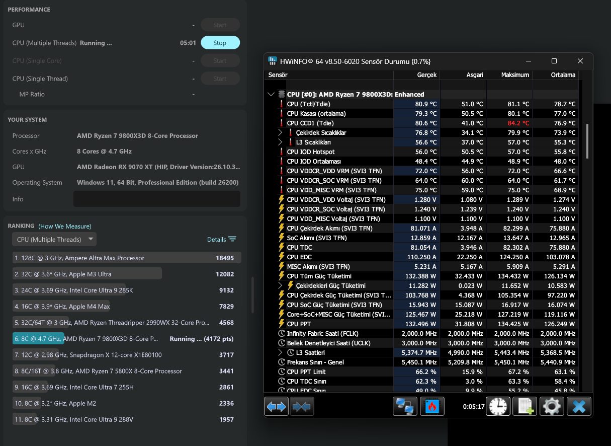Click the blue X close-sensors icon in HWiNFO toolbar
Image resolution: width=611 pixels, height=446 pixels.
click(x=579, y=406)
